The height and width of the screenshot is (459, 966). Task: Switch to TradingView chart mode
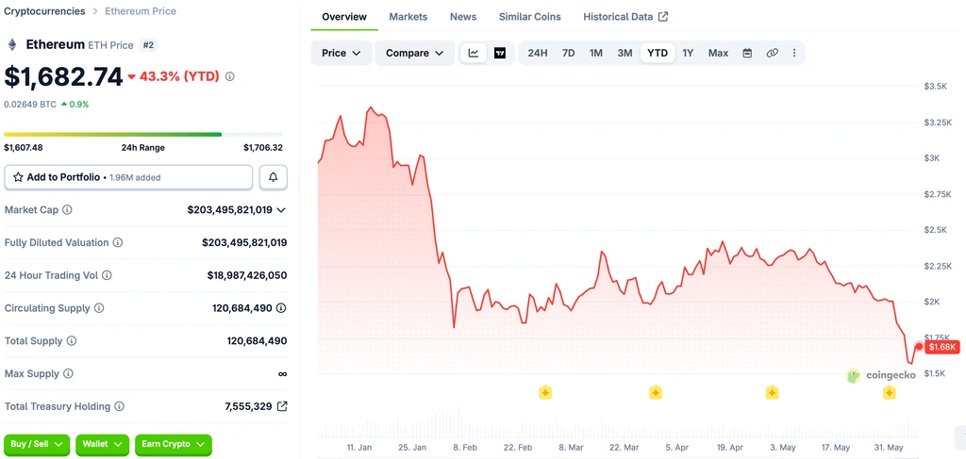tap(500, 53)
